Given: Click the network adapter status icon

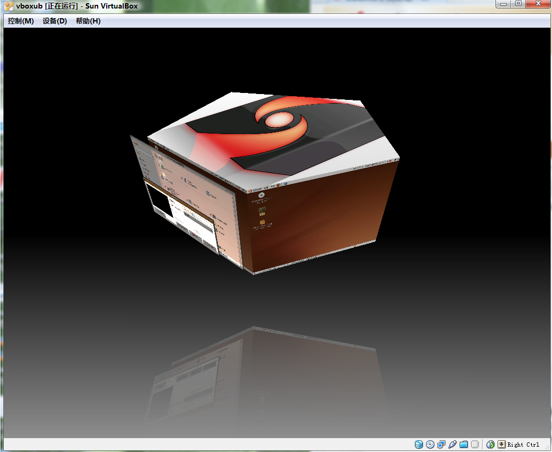Looking at the screenshot, I should (441, 445).
